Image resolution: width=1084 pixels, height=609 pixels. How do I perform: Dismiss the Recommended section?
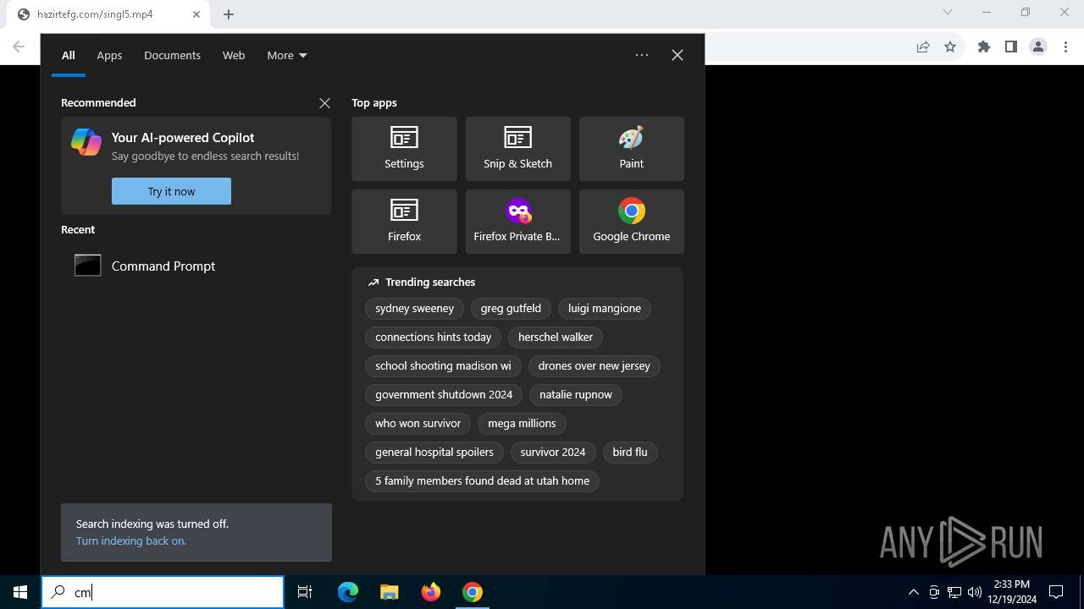(x=324, y=102)
